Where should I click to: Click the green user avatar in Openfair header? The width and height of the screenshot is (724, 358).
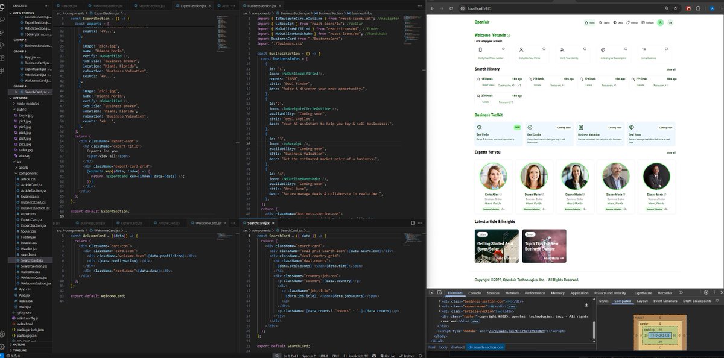pos(660,22)
